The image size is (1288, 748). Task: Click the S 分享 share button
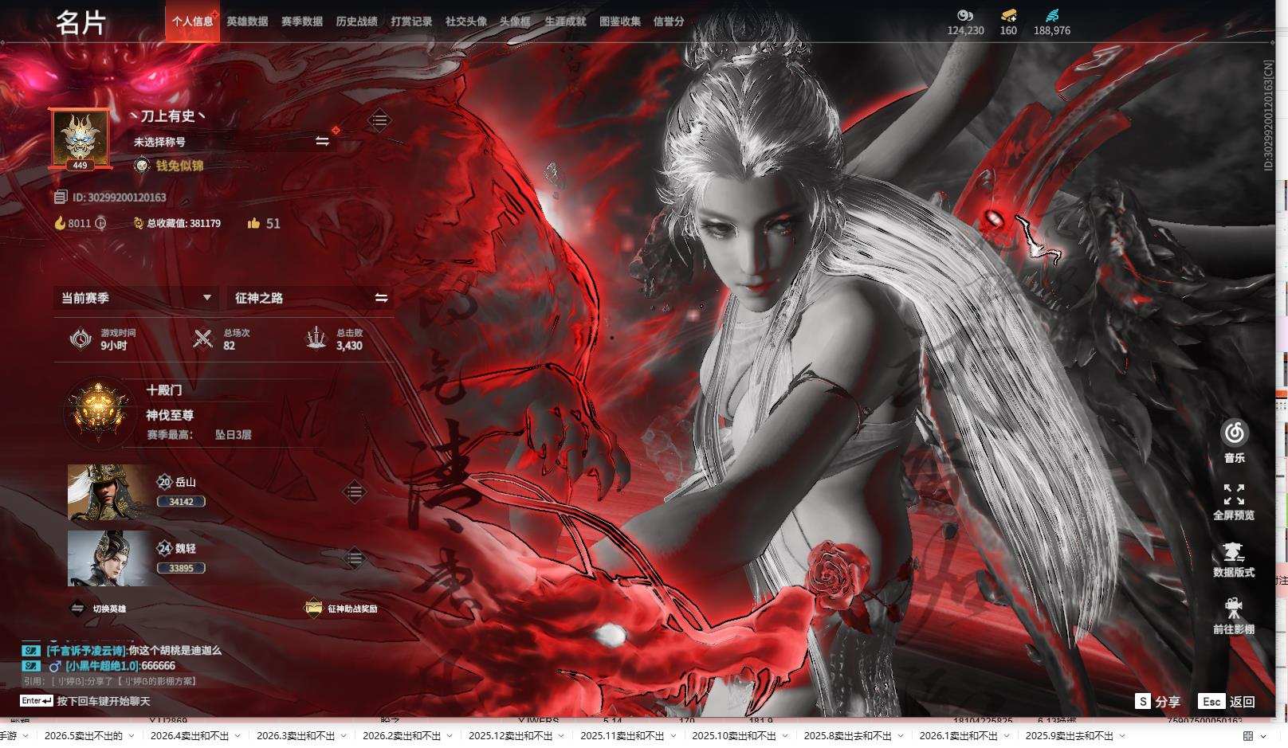[1158, 702]
